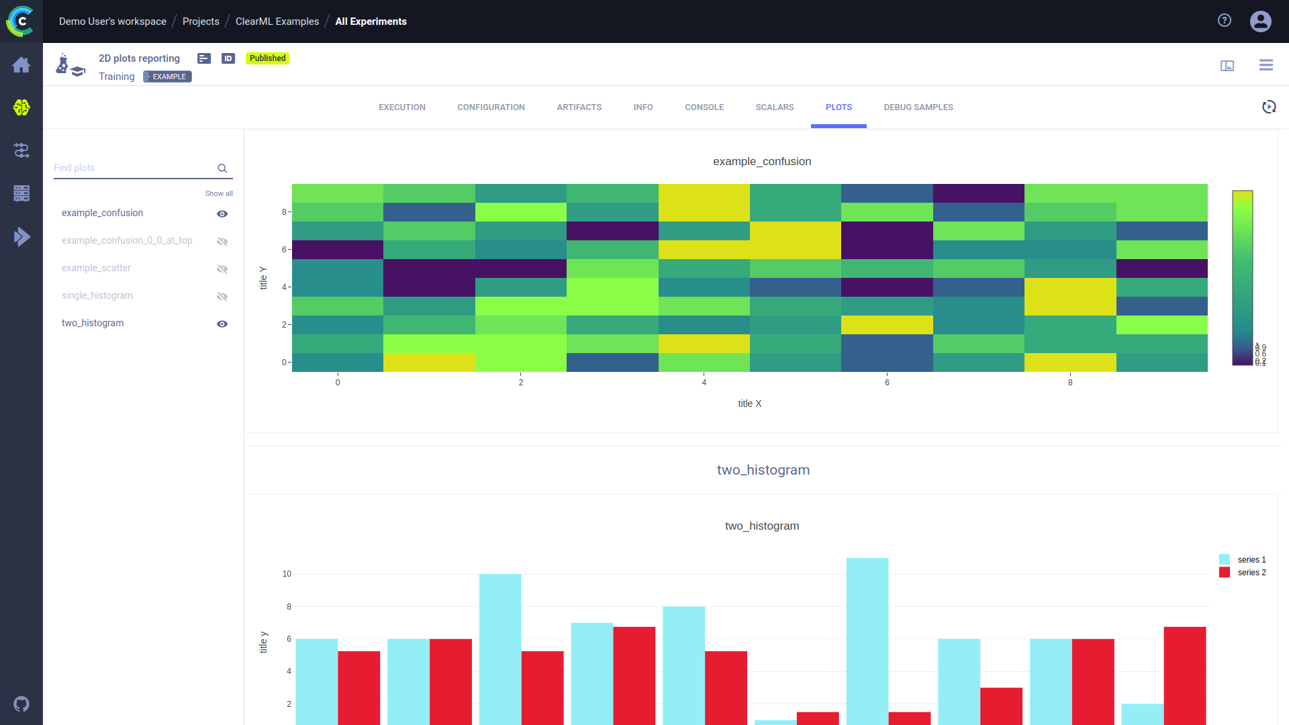Expand the two_histogram section header
1289x725 pixels.
(763, 470)
